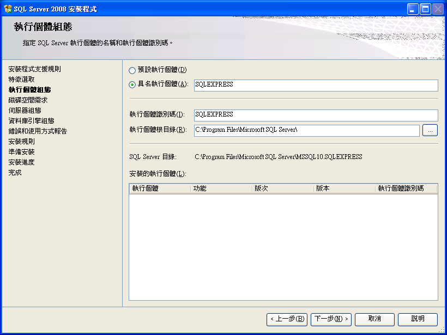Select 完成 step in sidebar
Image resolution: width=447 pixels, height=335 pixels.
(15, 173)
